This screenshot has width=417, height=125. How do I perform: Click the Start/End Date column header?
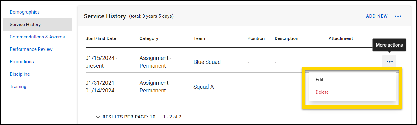click(100, 38)
